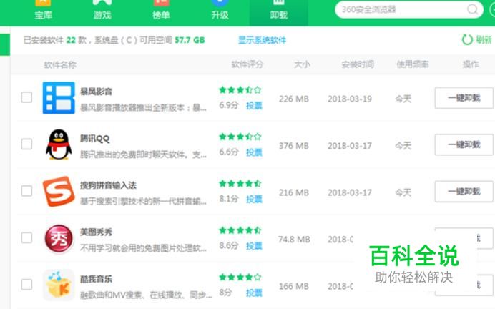Click the magnifier search icon
Viewport: 495px width, 309px height.
point(473,9)
